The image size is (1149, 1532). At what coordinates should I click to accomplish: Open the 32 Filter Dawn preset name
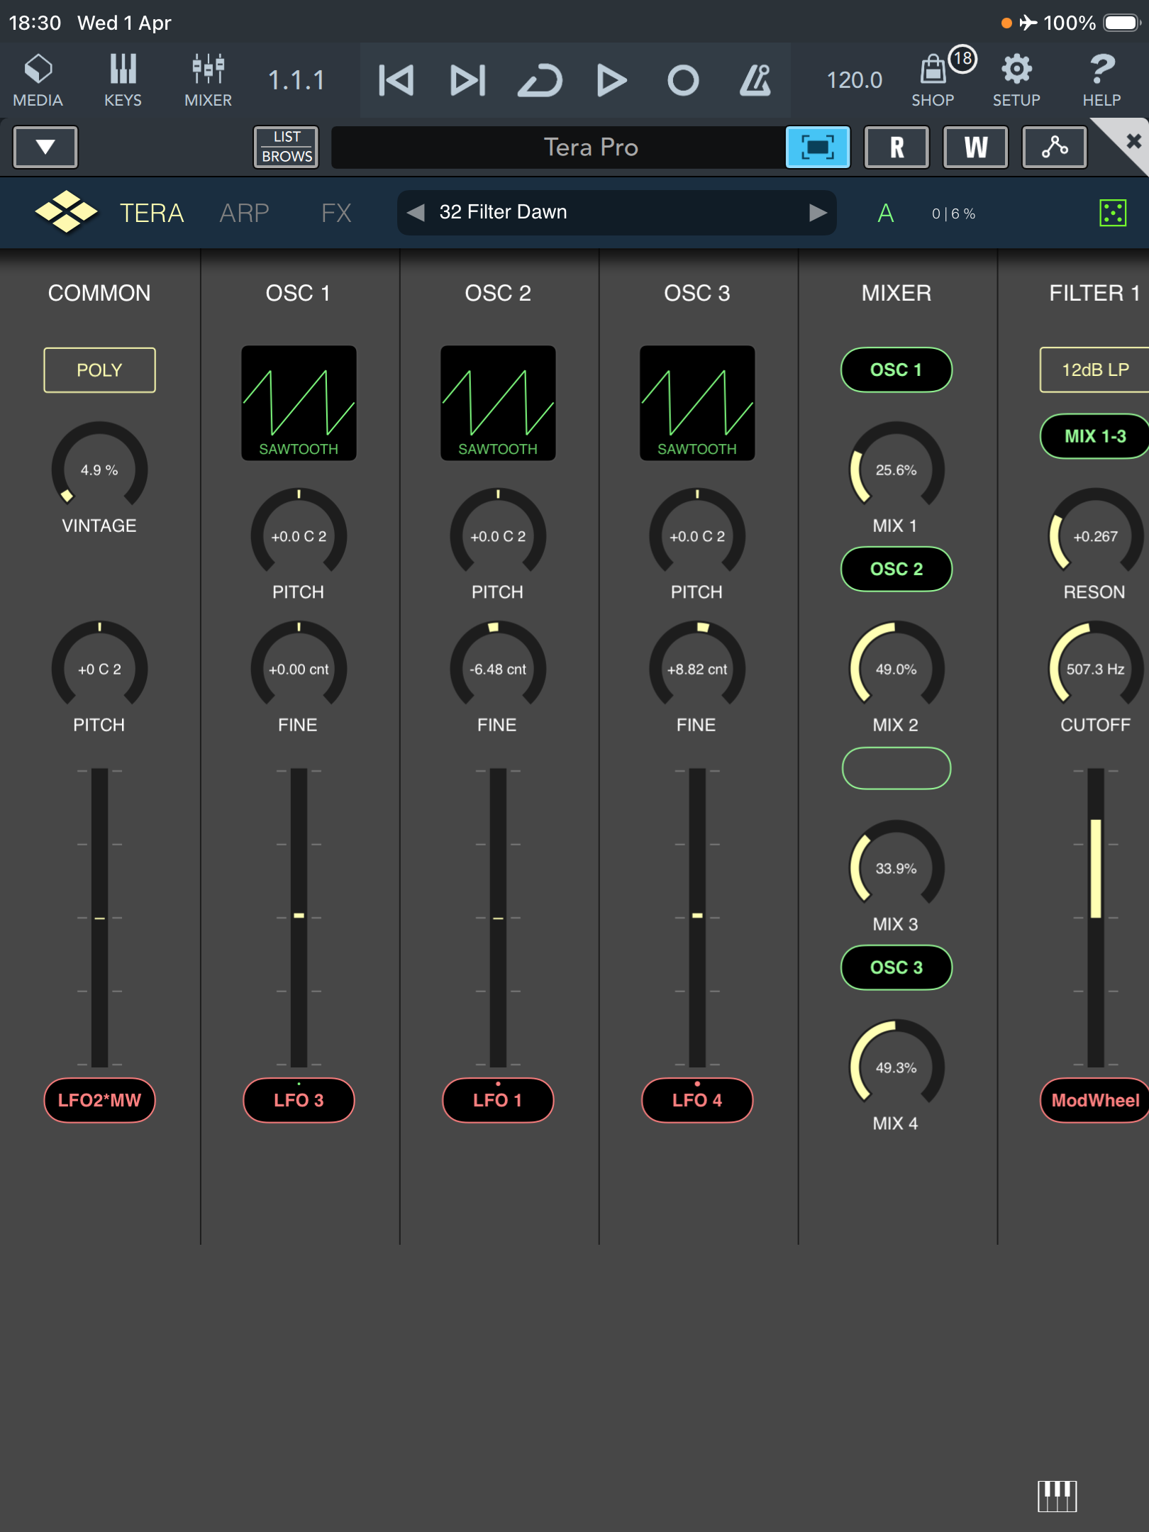click(x=504, y=212)
